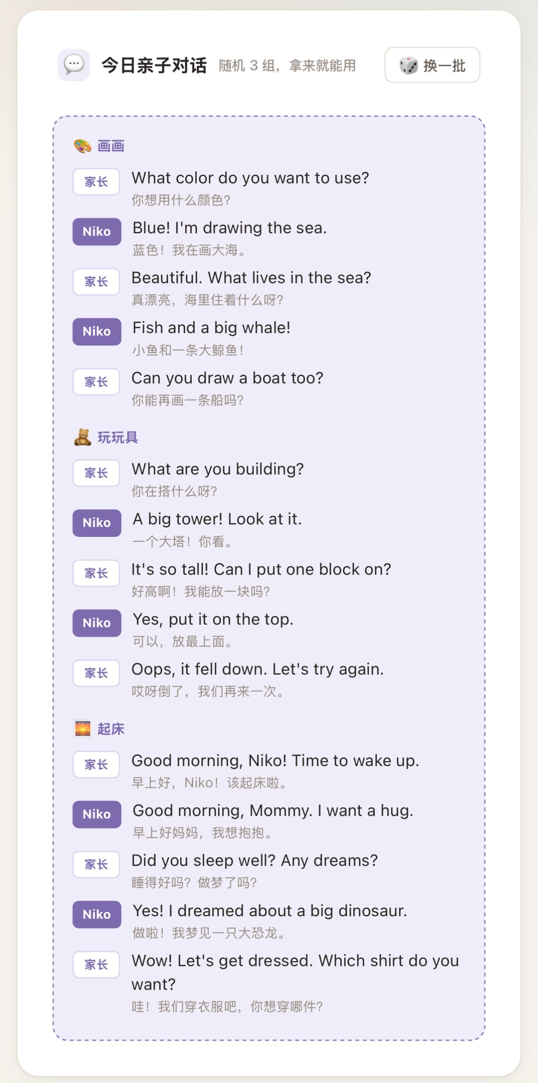538x1083 pixels.
Task: Click the Niko tag beside "Good morning, Mommy"
Action: (97, 815)
